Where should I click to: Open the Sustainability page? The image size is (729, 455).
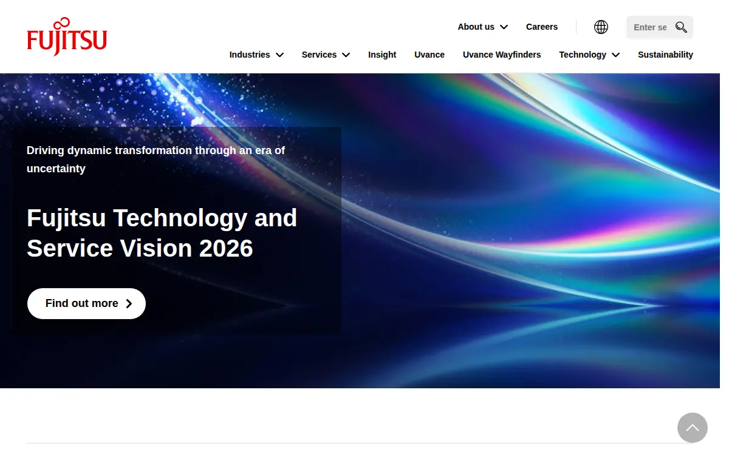(x=665, y=55)
